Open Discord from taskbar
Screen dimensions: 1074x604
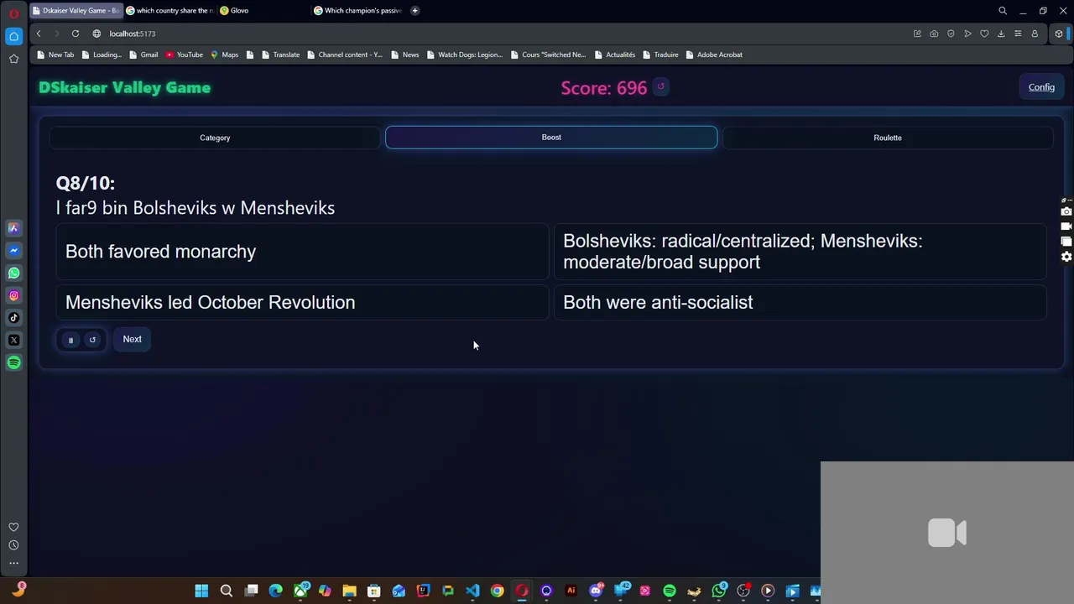click(x=596, y=591)
